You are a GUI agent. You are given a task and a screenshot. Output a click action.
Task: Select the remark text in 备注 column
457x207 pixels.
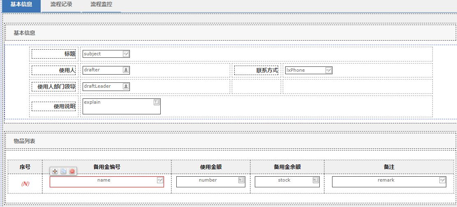386,180
